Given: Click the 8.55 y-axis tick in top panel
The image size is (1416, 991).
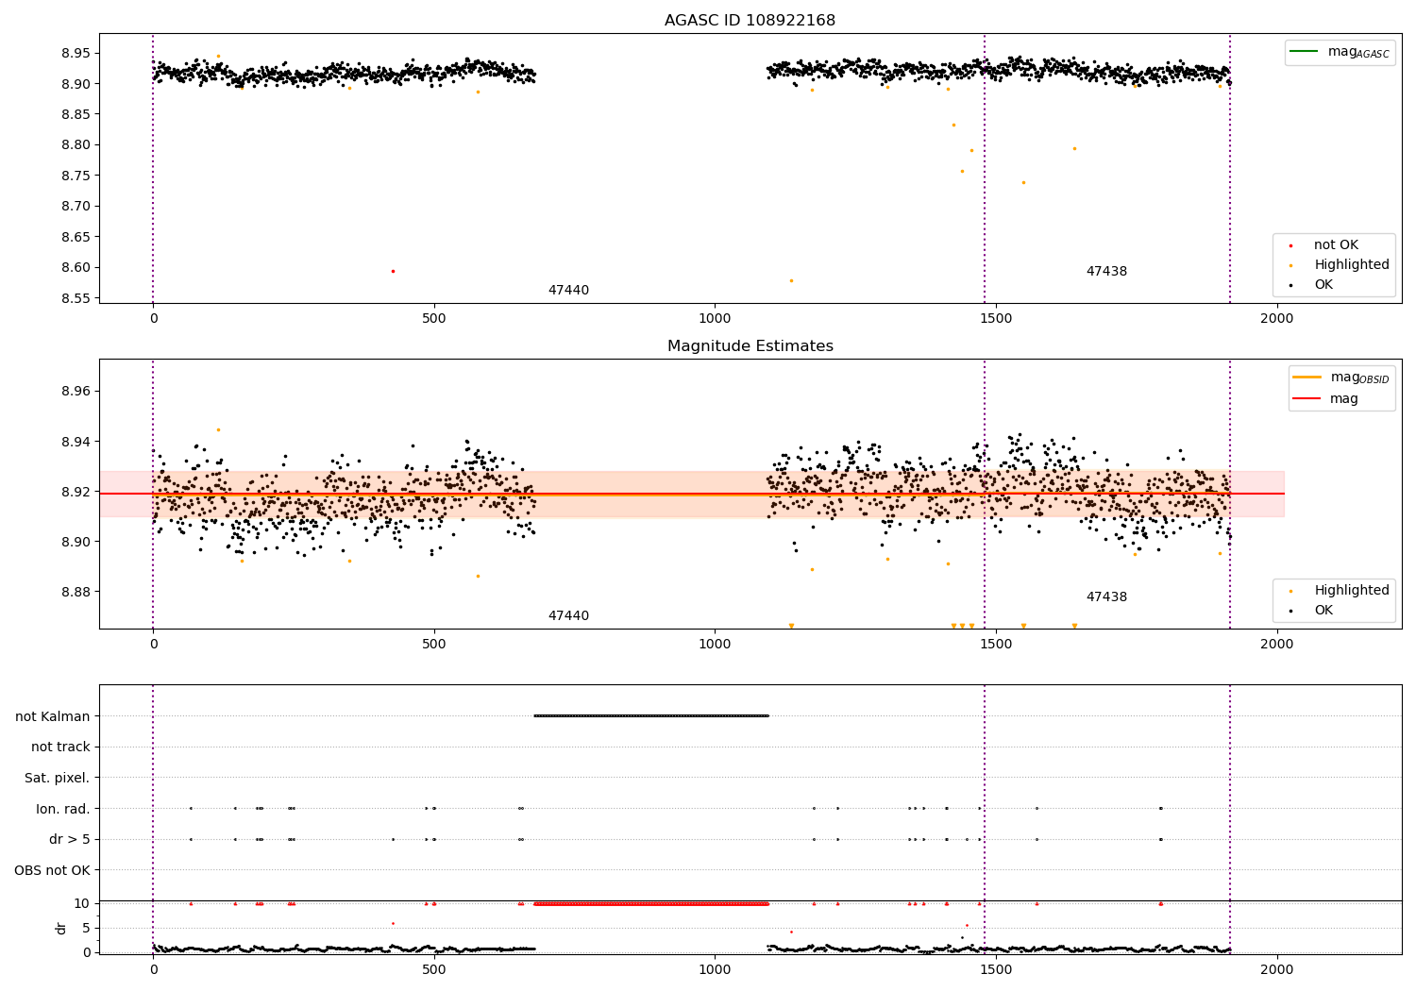Looking at the screenshot, I should (x=76, y=298).
